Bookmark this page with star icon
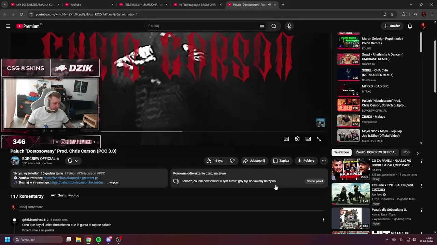437x245 pixels. [392, 14]
